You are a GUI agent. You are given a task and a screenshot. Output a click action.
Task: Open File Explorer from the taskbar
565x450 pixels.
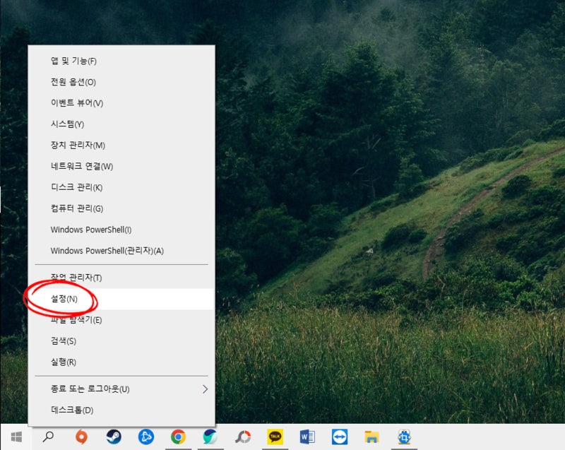pyautogui.click(x=371, y=438)
